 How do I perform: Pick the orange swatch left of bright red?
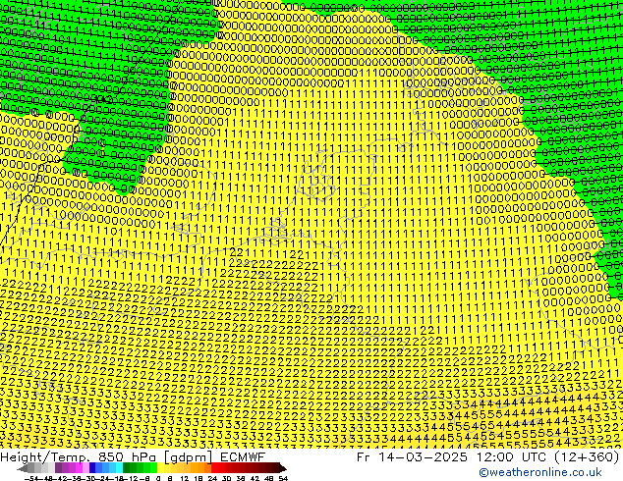point(207,468)
